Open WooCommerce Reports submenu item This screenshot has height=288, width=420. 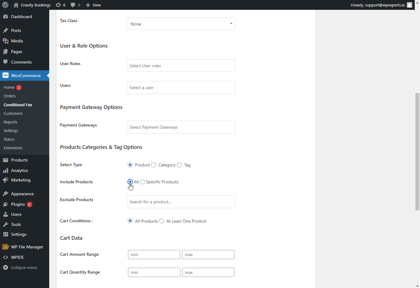coord(10,122)
